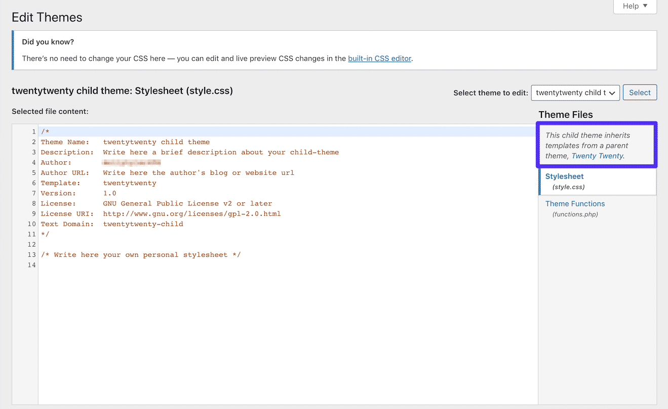The height and width of the screenshot is (409, 668).
Task: Open Theme Functions (functions.php) file
Action: (x=575, y=203)
